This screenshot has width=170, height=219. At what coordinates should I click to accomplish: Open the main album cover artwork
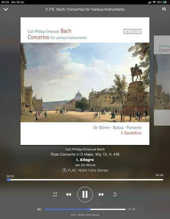[85, 81]
